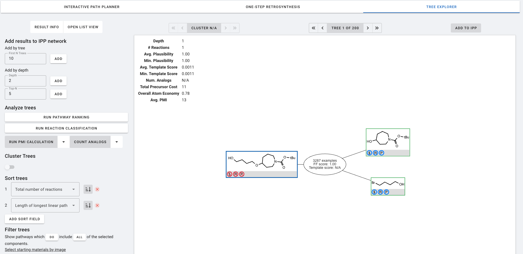The width and height of the screenshot is (523, 254).
Task: Click the blue R icon on azepane precursor
Action: pyautogui.click(x=376, y=153)
